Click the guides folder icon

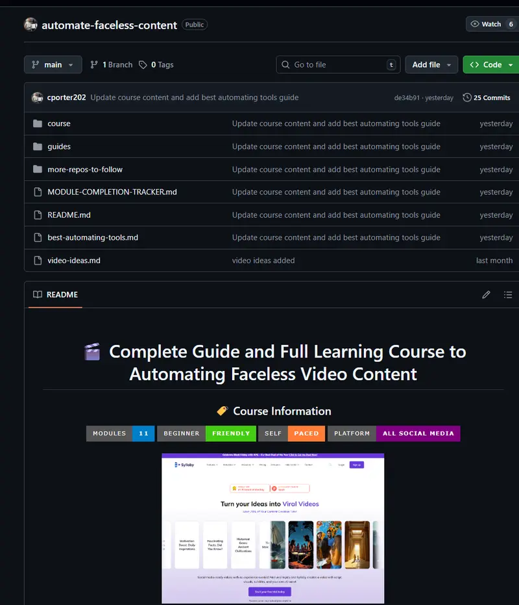pyautogui.click(x=38, y=146)
